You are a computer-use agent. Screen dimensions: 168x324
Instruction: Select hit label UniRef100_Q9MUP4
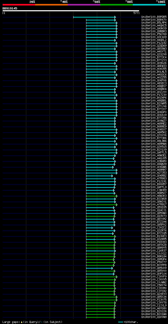154,259
